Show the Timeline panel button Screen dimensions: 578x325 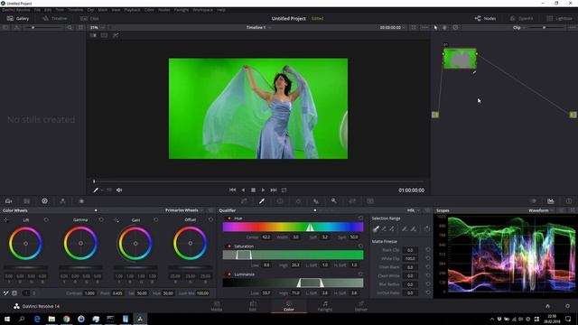click(x=55, y=18)
